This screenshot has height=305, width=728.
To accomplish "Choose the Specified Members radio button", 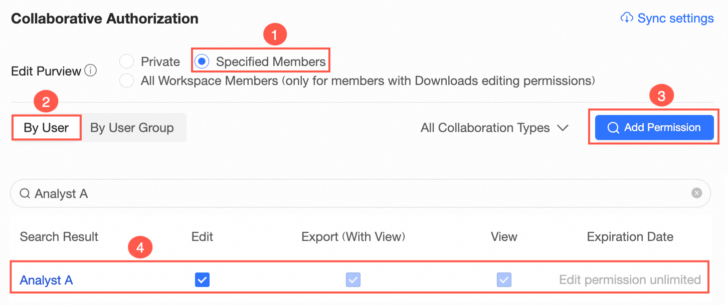I will 202,62.
